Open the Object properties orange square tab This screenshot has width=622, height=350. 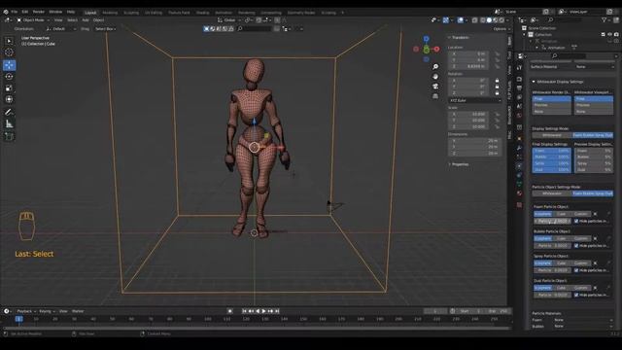pos(519,138)
